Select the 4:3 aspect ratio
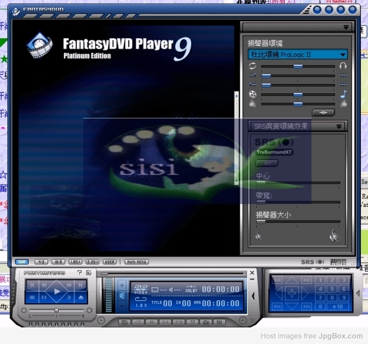The image size is (368, 344). point(41,262)
